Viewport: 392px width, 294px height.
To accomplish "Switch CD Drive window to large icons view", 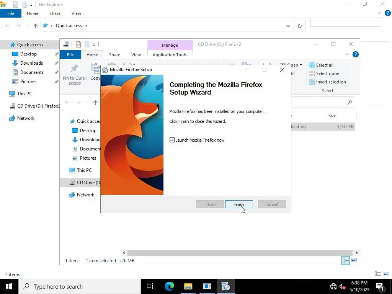I will pyautogui.click(x=354, y=260).
